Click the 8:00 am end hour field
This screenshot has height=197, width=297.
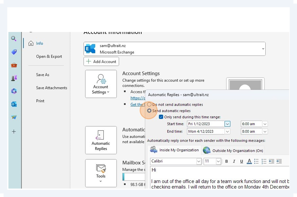[x=251, y=131]
